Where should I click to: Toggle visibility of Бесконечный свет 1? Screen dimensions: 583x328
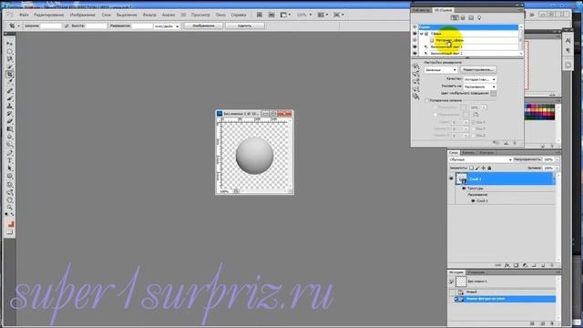click(x=415, y=46)
